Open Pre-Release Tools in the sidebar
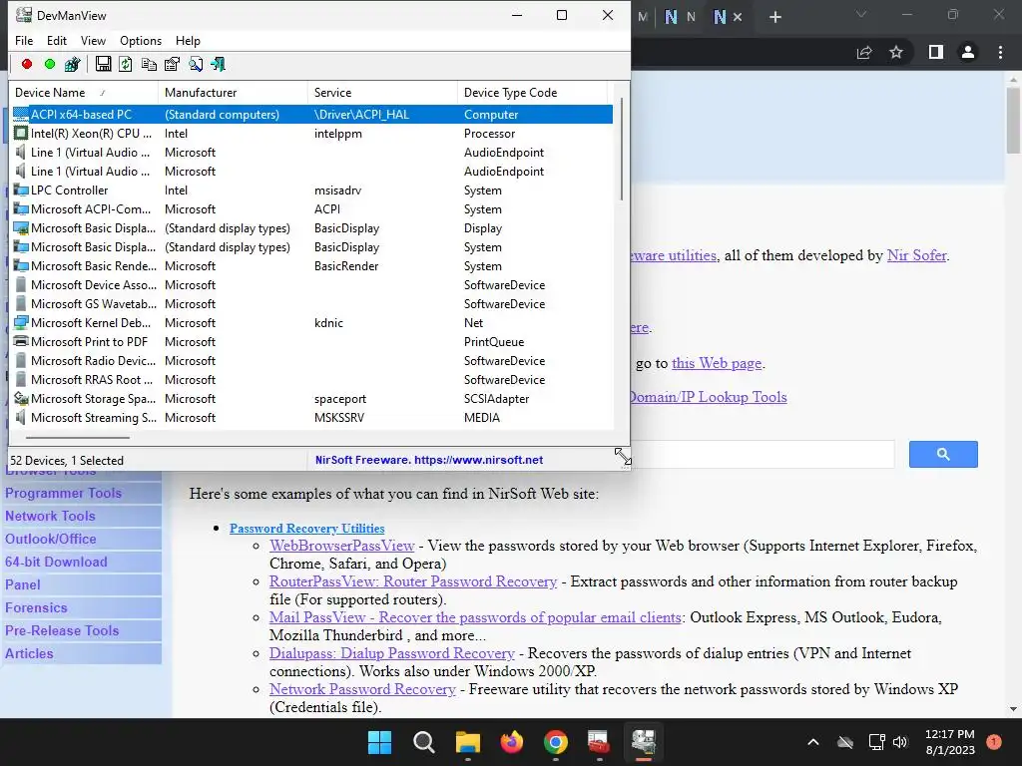The image size is (1022, 766). (63, 630)
